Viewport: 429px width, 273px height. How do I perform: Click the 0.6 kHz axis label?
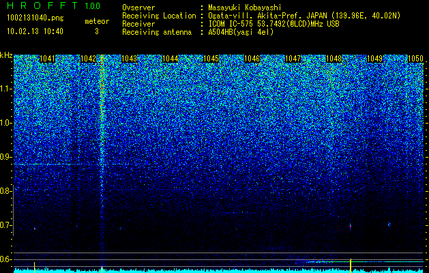tap(5, 259)
